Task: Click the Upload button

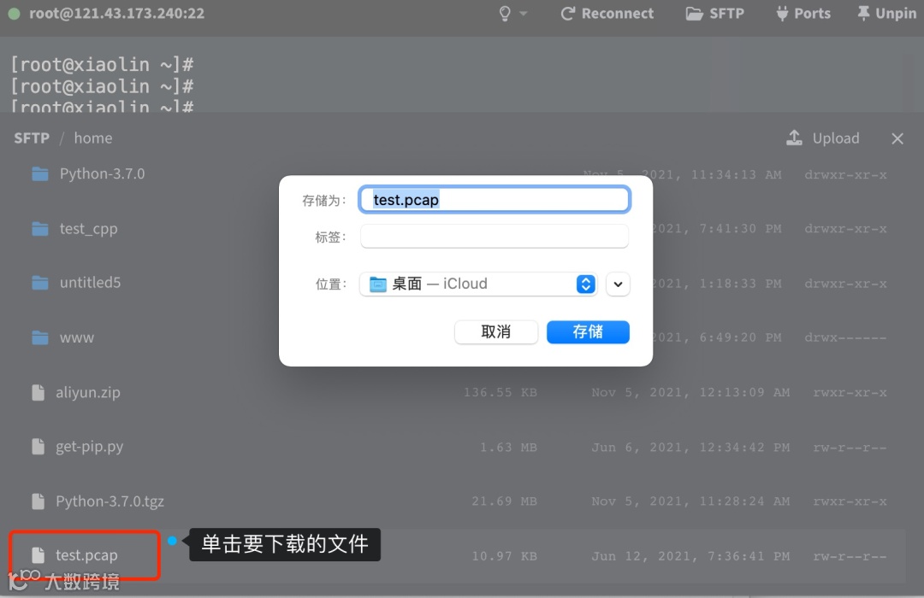Action: point(823,138)
